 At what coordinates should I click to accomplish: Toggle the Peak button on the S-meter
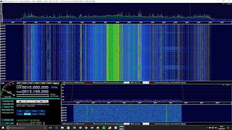pos(3,83)
